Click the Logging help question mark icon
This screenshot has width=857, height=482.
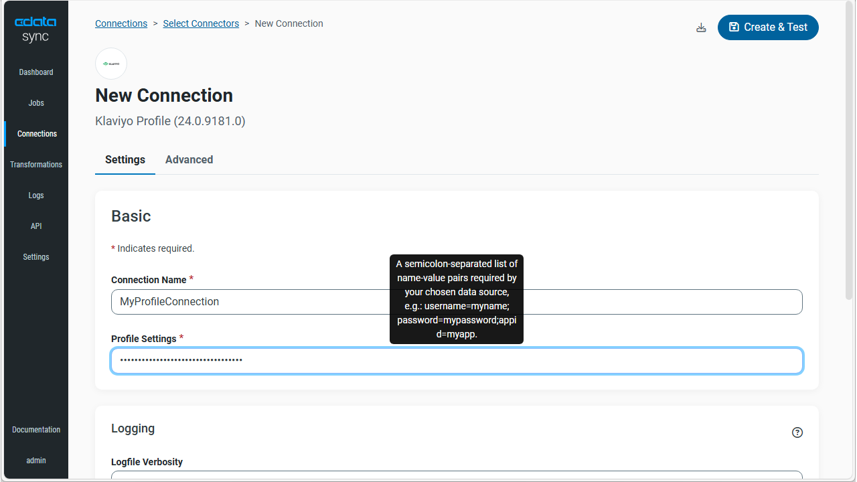797,432
